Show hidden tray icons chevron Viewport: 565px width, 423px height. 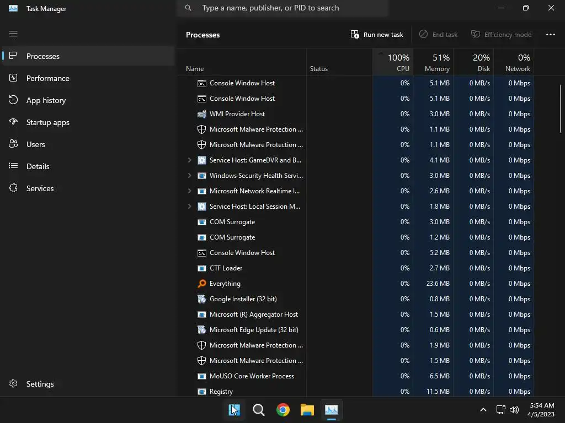(x=483, y=410)
